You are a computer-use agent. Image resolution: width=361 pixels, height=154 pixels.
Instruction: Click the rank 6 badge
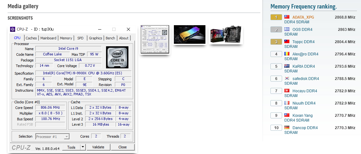[276, 79]
